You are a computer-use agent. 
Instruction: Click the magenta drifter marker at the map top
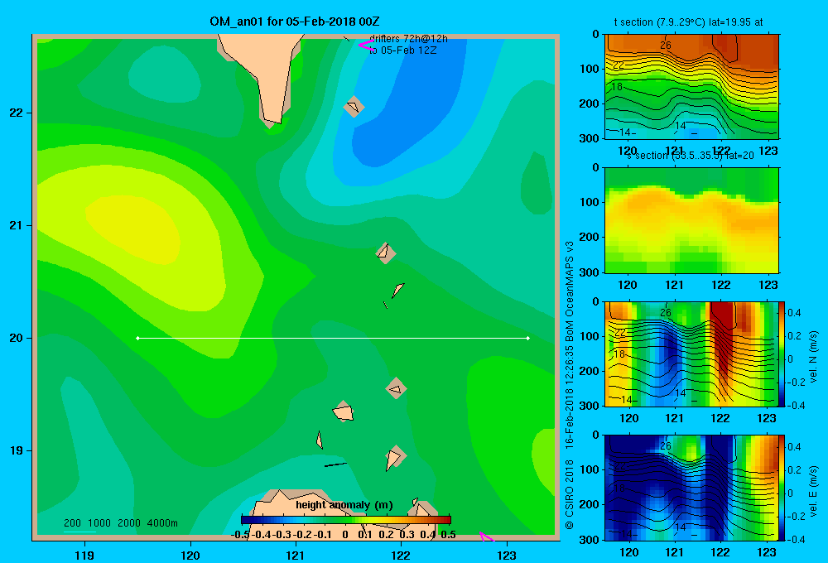[x=366, y=45]
